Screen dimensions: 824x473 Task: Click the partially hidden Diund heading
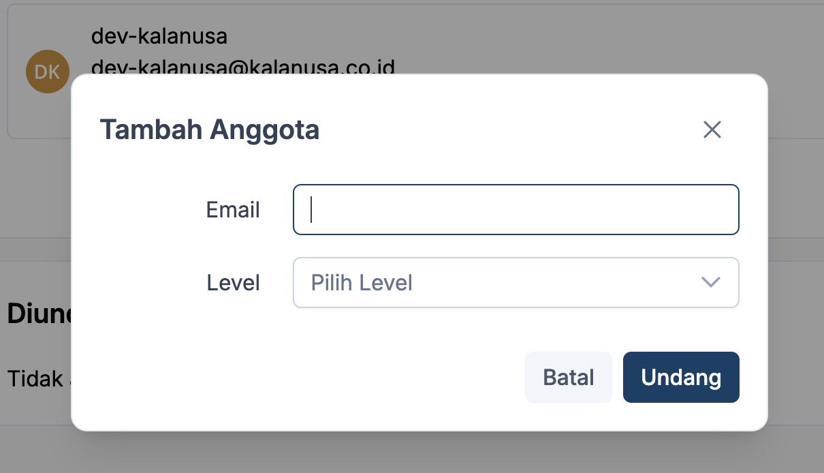38,313
